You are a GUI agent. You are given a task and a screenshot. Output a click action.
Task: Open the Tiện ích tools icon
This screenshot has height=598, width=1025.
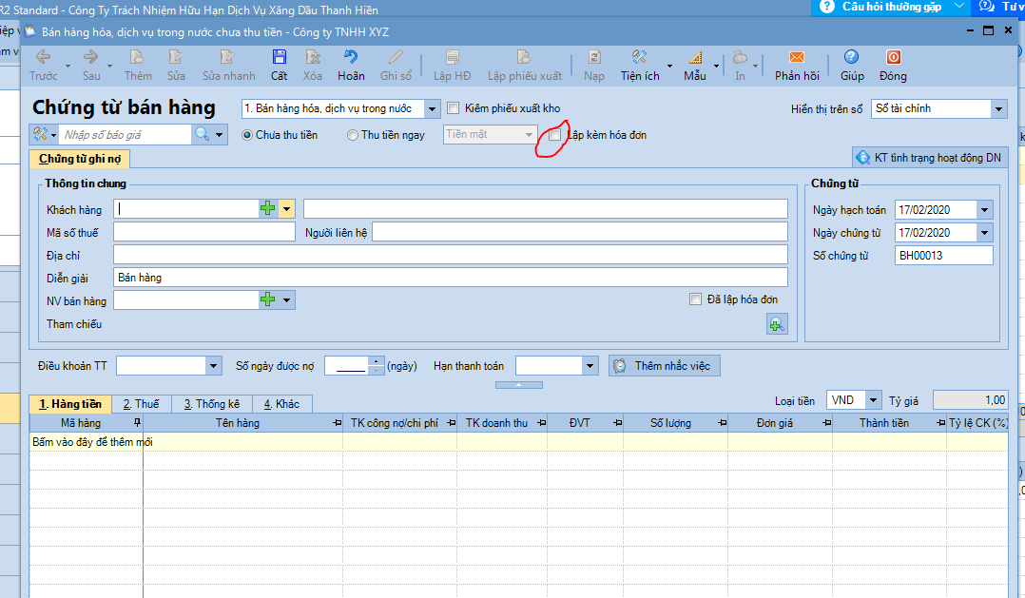point(639,58)
